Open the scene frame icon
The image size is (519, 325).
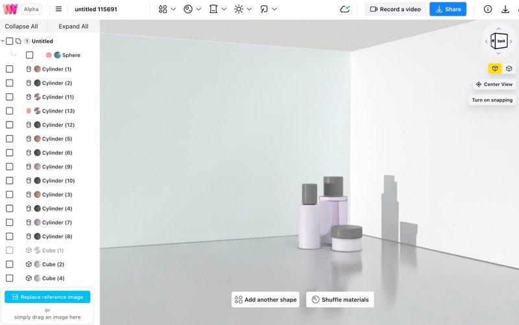coord(213,9)
